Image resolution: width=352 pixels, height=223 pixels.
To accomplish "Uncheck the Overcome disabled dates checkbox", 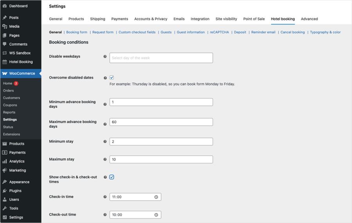I will pos(112,78).
